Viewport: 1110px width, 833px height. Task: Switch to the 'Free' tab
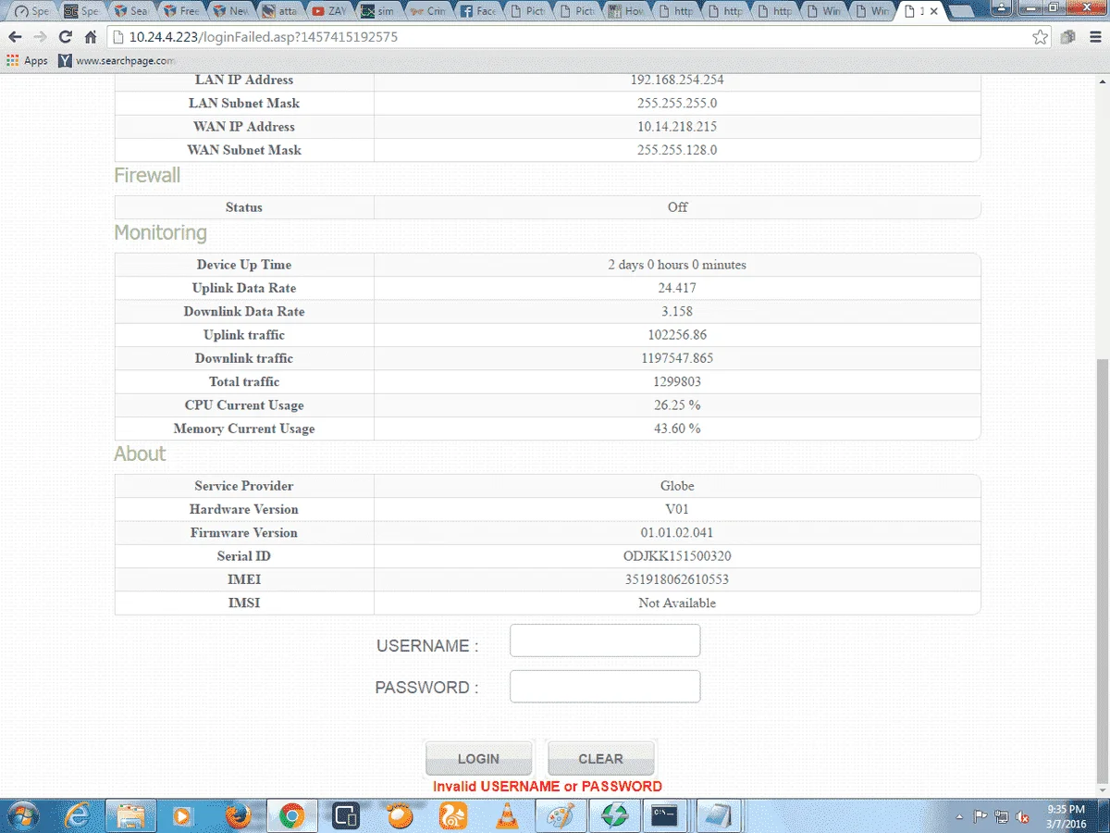181,12
